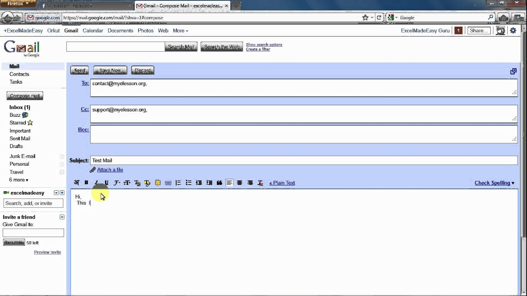Start a bulleted list
527x296 pixels.
(x=189, y=183)
